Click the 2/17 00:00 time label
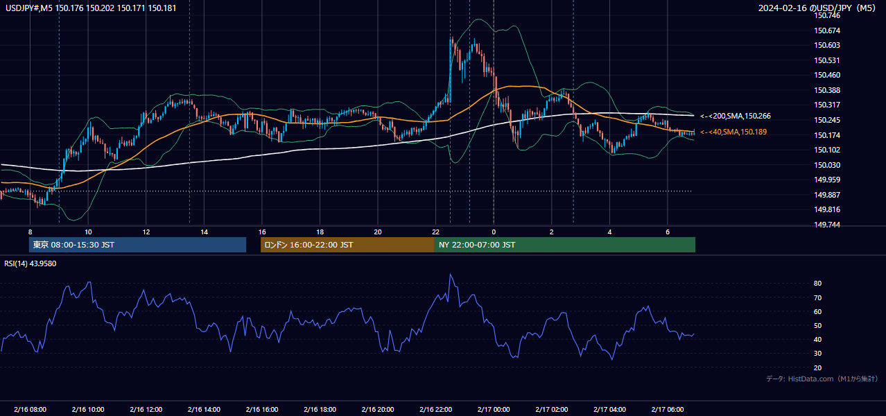 tap(494, 409)
